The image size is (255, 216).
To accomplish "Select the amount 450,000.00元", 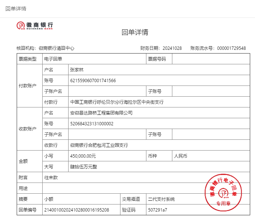I will click(x=83, y=156).
